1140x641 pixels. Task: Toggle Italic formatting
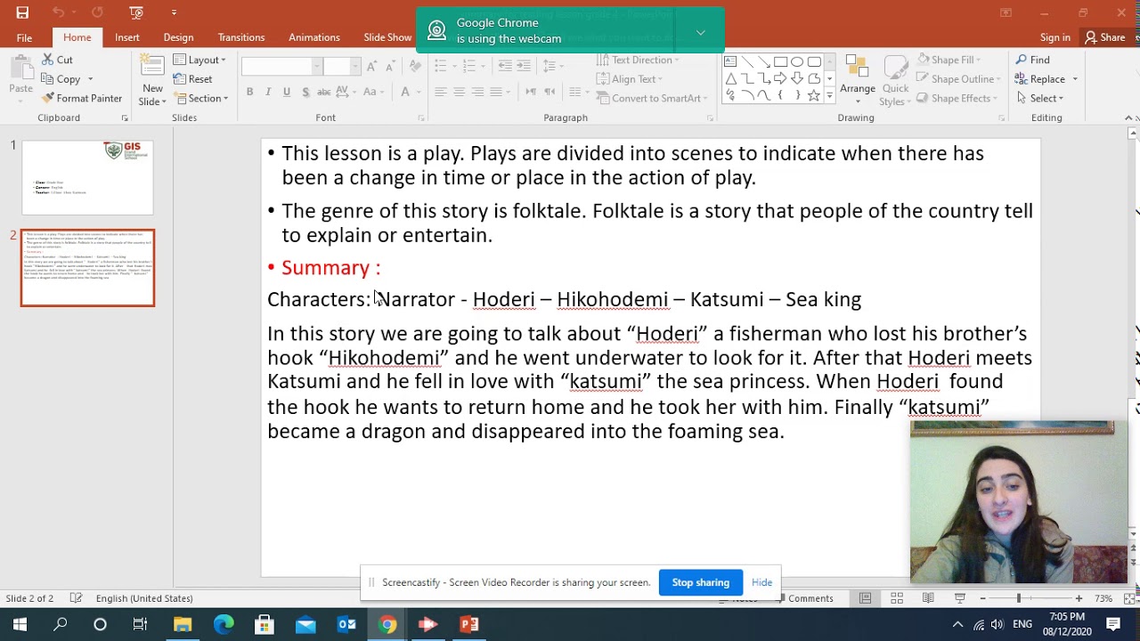click(x=268, y=92)
